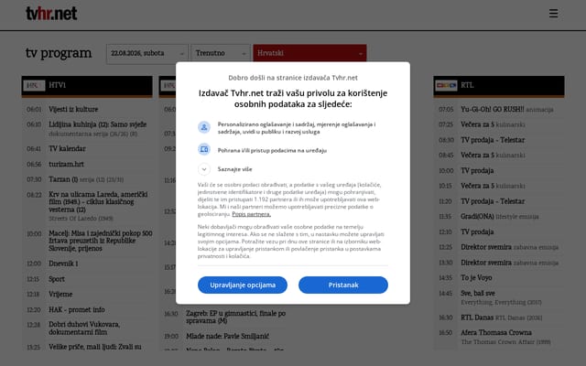586x366 pixels.
Task: Select Večera za 5 at 08:45
Action: (493, 155)
